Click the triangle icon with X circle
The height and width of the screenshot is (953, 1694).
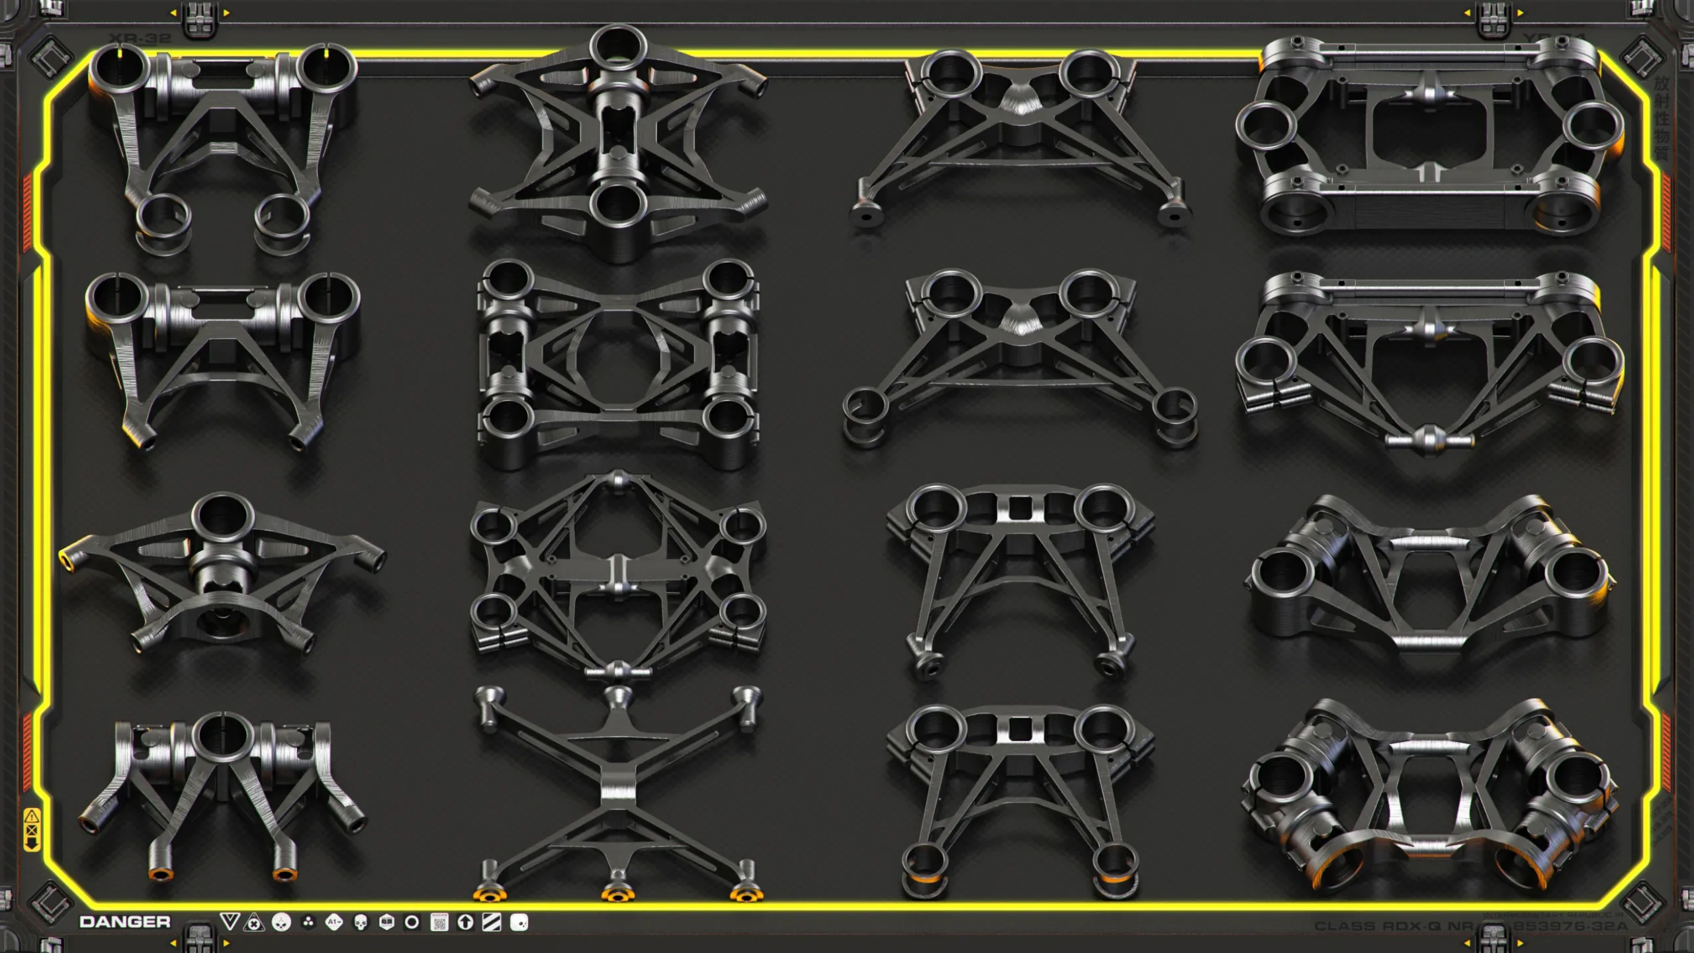pos(253,923)
